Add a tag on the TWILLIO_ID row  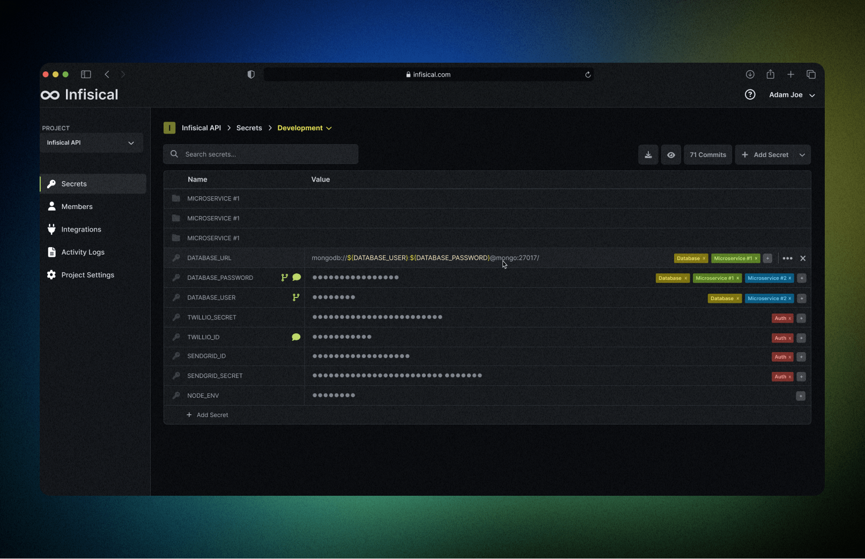(x=801, y=338)
